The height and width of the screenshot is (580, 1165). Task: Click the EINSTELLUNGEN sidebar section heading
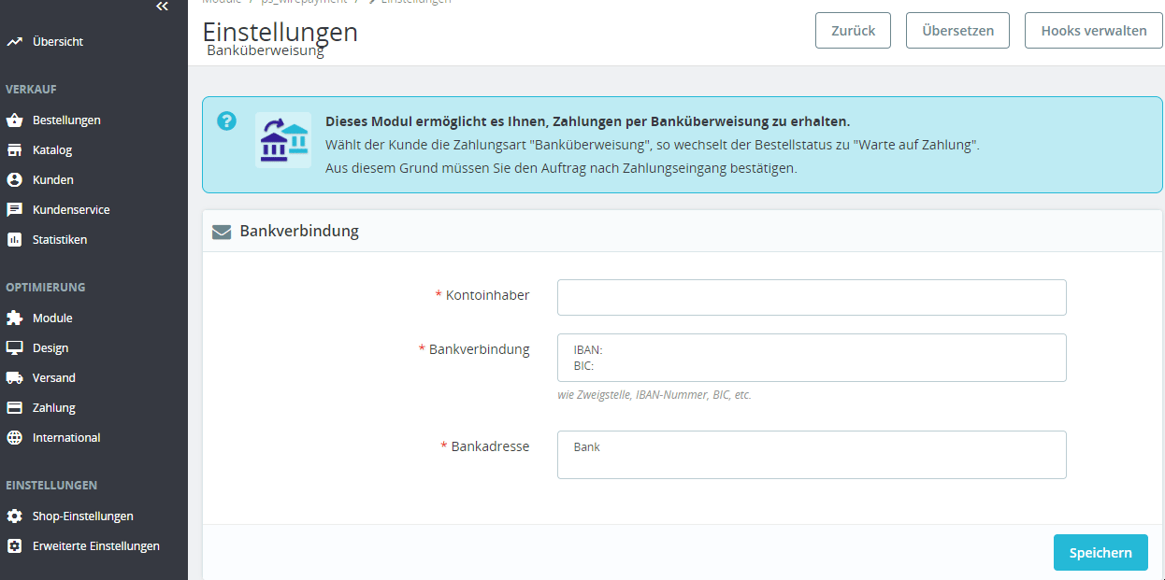coord(51,486)
